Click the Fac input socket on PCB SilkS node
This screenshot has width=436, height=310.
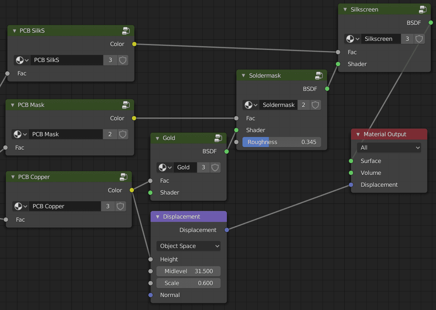pos(7,73)
